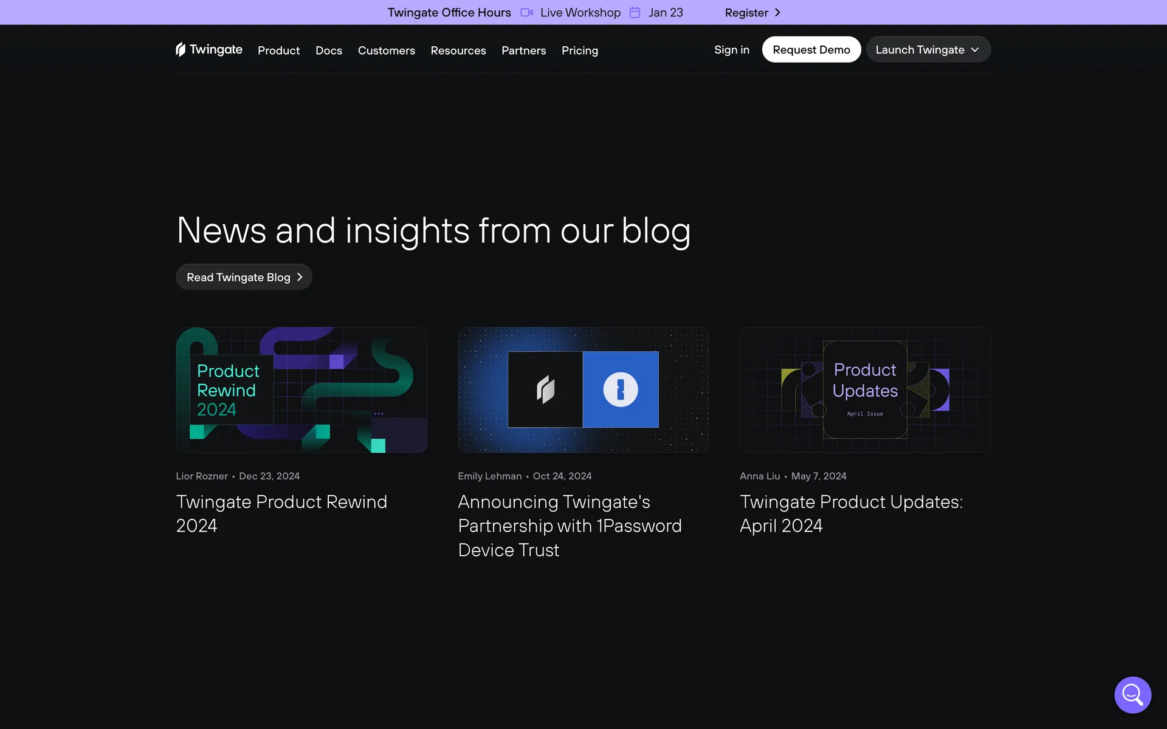This screenshot has width=1167, height=729.
Task: Open the Product Rewind 2024 thumbnail
Action: coord(301,390)
